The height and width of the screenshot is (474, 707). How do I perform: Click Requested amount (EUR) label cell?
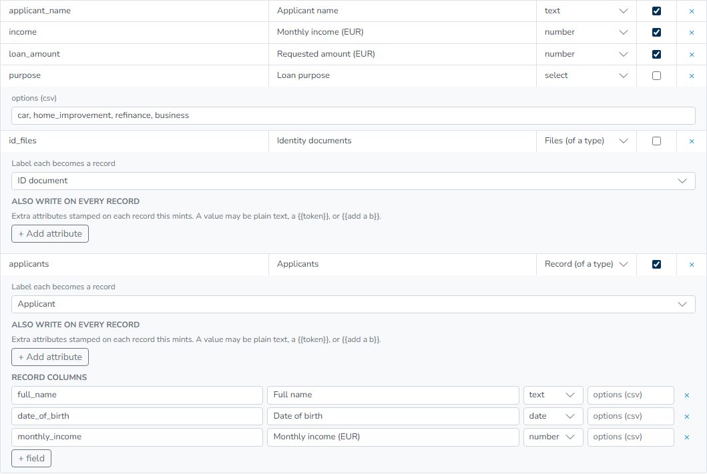[x=403, y=54]
